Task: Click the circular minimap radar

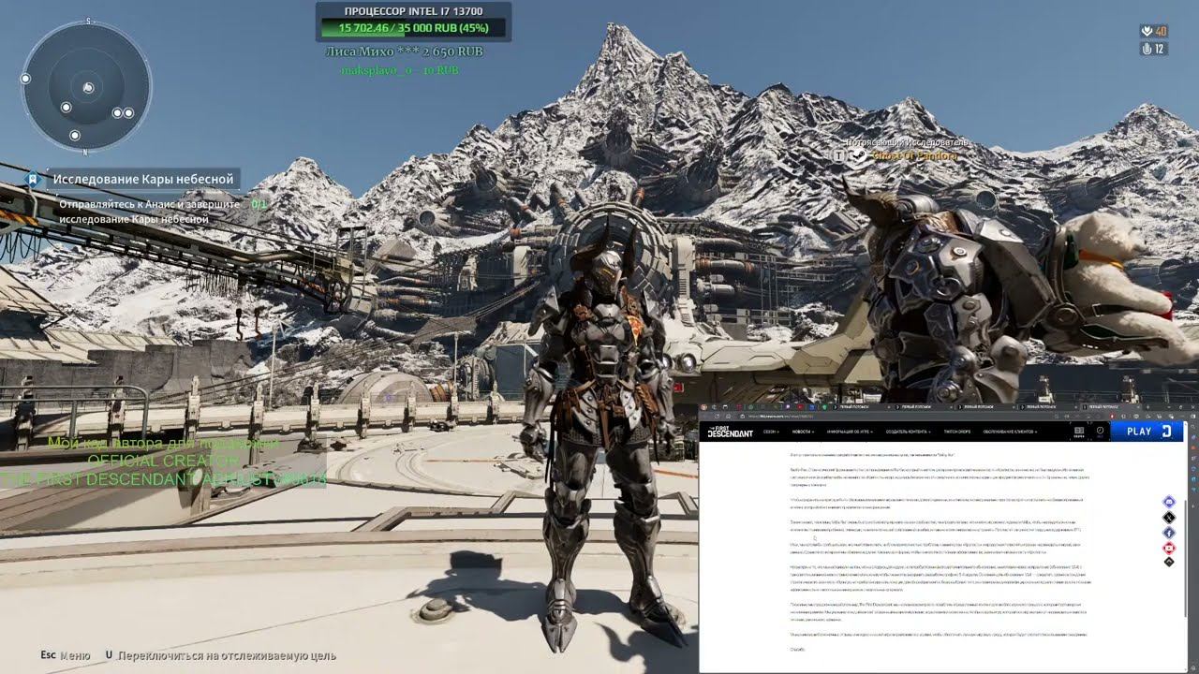Action: [x=86, y=88]
